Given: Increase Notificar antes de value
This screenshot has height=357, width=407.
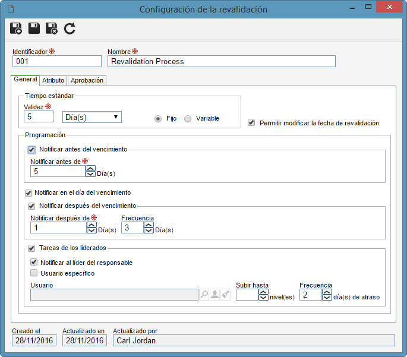Looking at the screenshot, I should [x=90, y=168].
